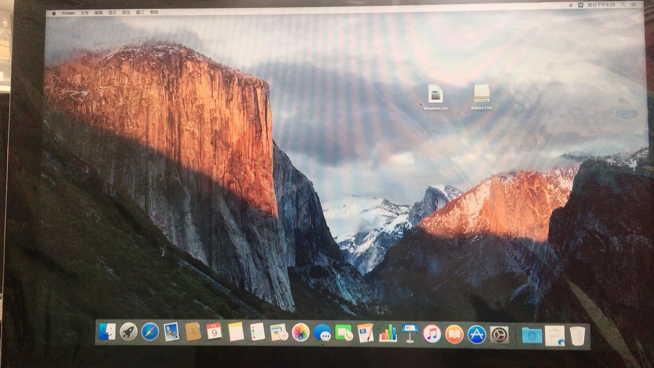Open Messages from the dock
Viewport: 654px width, 368px height.
(x=322, y=333)
